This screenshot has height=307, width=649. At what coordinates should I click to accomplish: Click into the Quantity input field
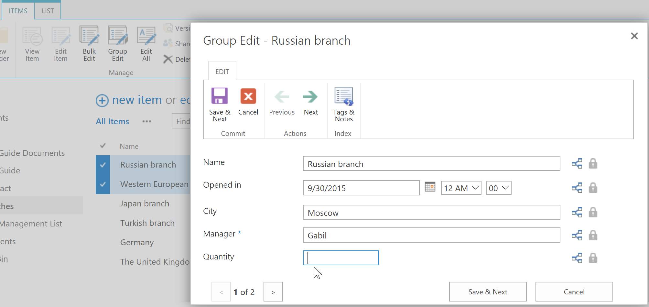coord(341,258)
